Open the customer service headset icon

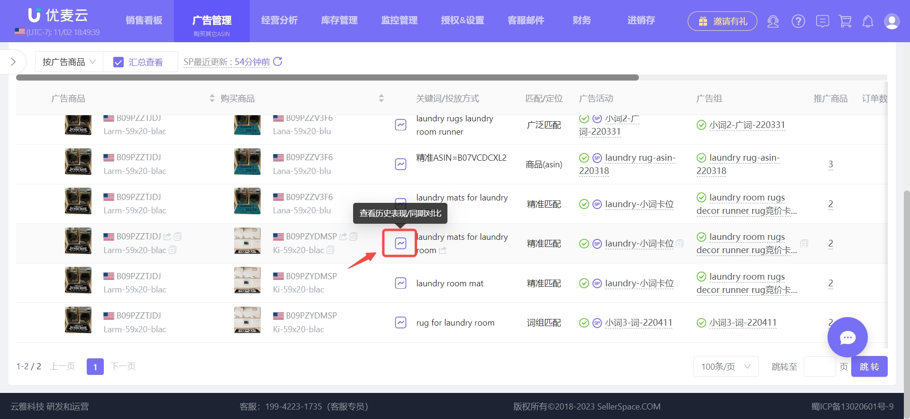(773, 21)
